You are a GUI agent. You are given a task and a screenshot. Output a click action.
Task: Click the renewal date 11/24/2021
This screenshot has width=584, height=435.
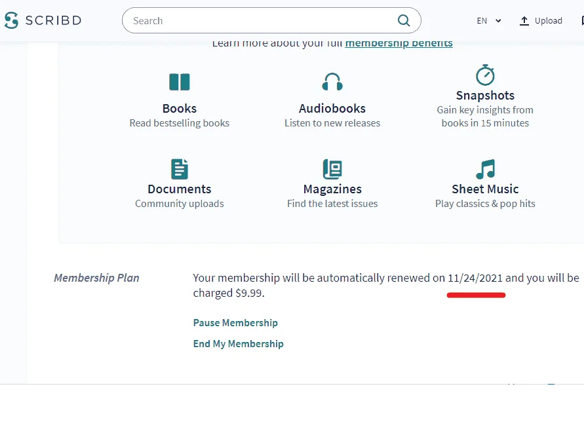click(475, 278)
